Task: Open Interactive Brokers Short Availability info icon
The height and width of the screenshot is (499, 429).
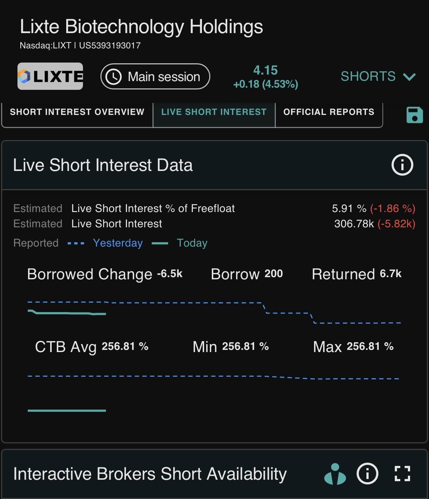Action: click(x=367, y=474)
